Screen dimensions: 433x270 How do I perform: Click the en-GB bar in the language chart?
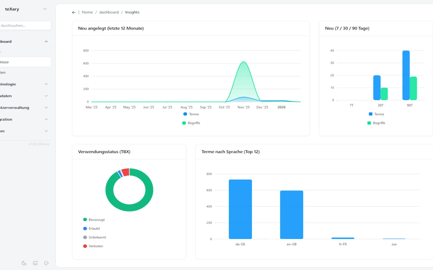(291, 215)
